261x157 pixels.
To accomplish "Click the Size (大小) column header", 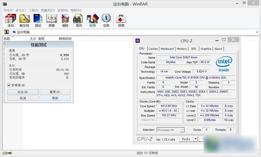I will (x=33, y=39).
